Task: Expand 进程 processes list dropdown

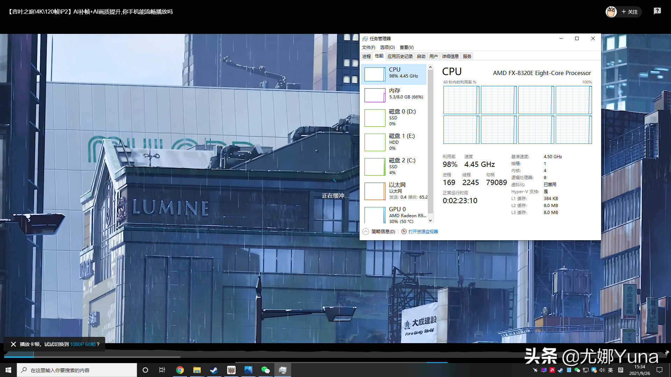Action: 366,56
